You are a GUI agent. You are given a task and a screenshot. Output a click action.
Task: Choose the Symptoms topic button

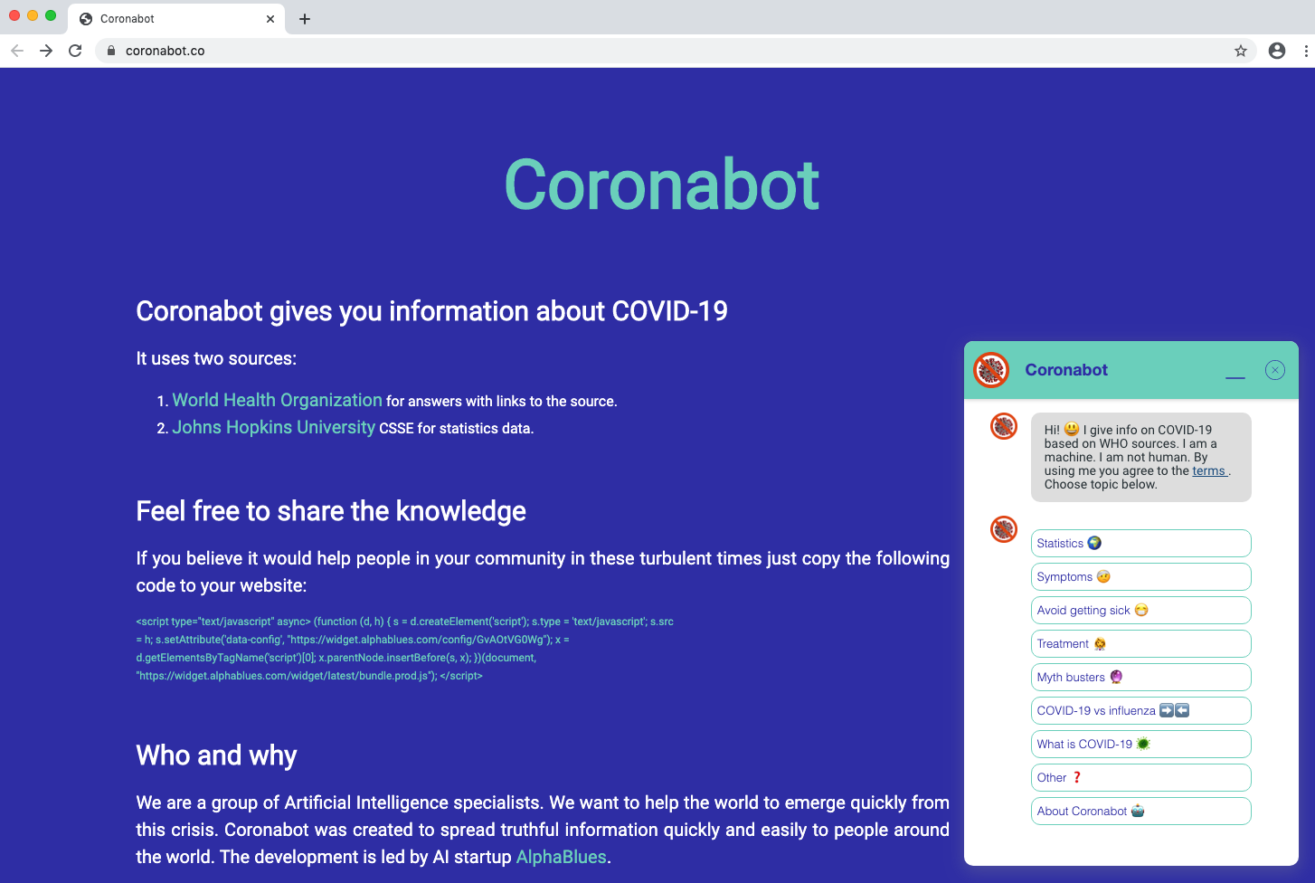click(1141, 576)
